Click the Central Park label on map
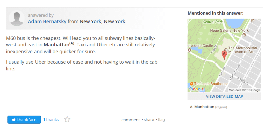The width and height of the screenshot is (268, 130). pos(213,22)
